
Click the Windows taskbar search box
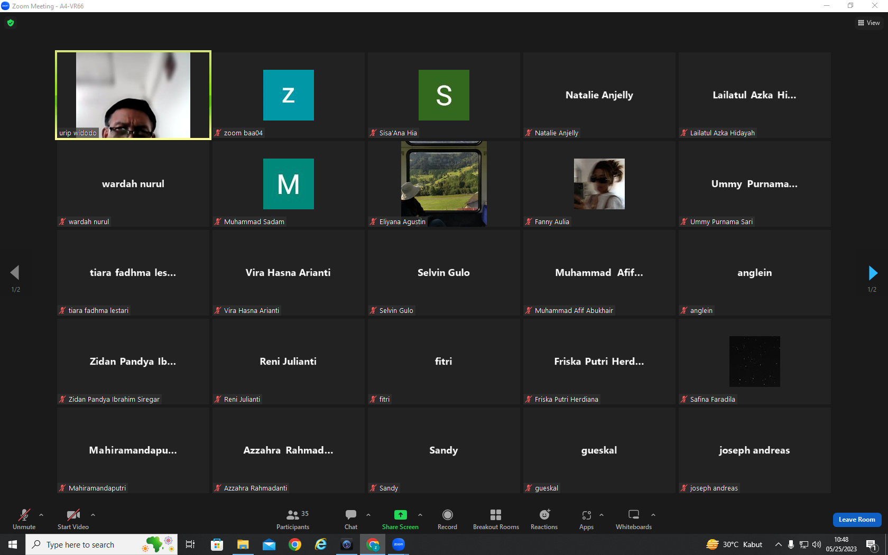(x=101, y=544)
